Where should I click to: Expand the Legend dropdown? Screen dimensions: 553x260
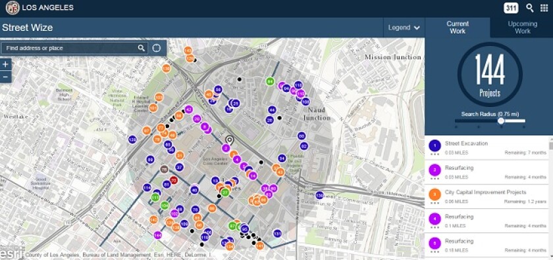(404, 28)
